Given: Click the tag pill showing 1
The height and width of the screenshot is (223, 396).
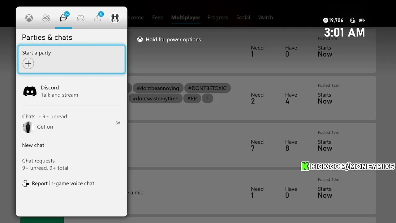Looking at the screenshot, I should click(207, 98).
